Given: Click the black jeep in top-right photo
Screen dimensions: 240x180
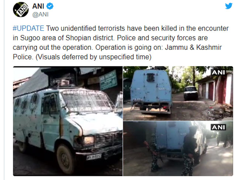Looking at the screenshot, I should pos(191,93).
